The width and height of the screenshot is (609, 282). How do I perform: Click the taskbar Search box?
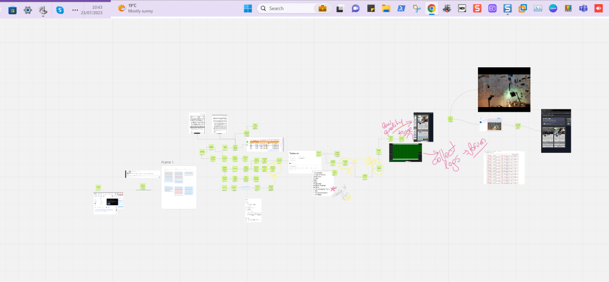point(294,8)
